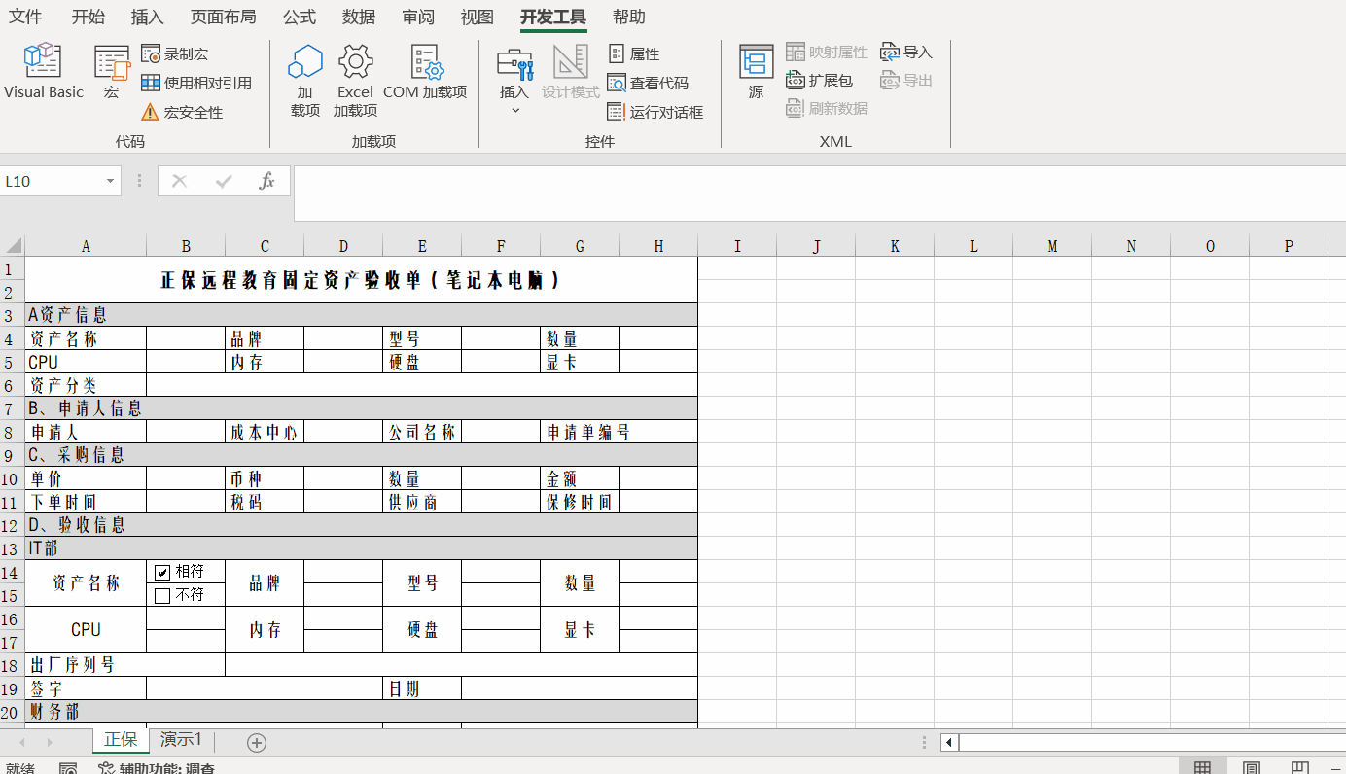Image resolution: width=1346 pixels, height=774 pixels.
Task: Click the 宏 (Macros) icon
Action: [x=112, y=71]
